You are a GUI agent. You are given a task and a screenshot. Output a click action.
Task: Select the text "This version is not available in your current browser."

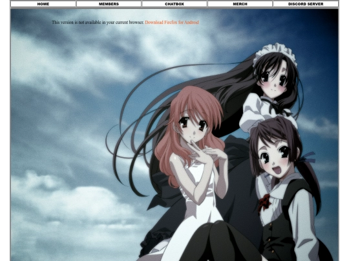click(x=98, y=23)
